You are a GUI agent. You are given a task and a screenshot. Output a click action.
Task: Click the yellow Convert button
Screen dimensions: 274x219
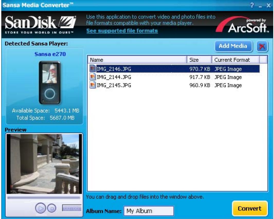coord(250,208)
